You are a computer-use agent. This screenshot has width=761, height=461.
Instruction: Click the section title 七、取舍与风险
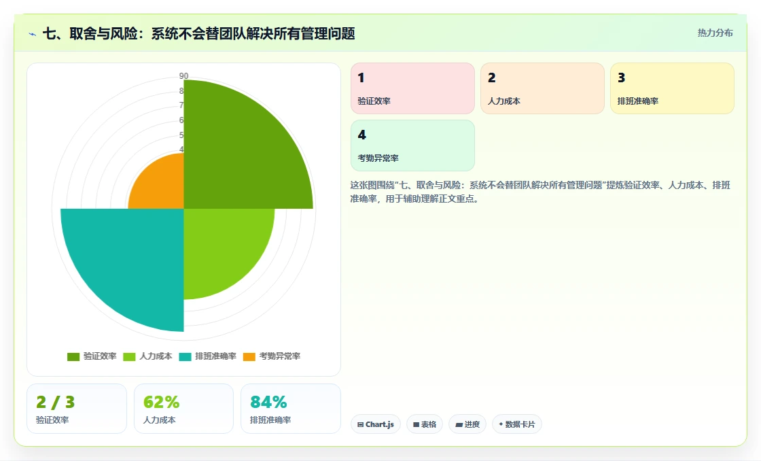click(198, 33)
